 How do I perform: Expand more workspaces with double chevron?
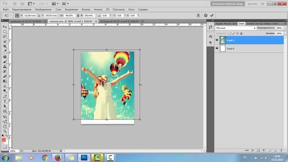pos(263,4)
